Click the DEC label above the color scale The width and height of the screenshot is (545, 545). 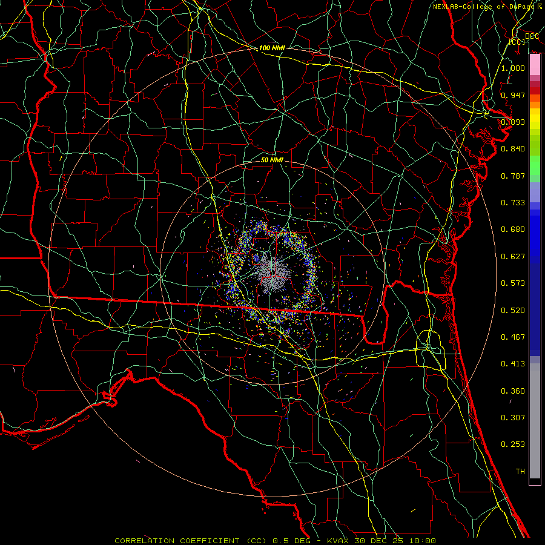pos(532,36)
